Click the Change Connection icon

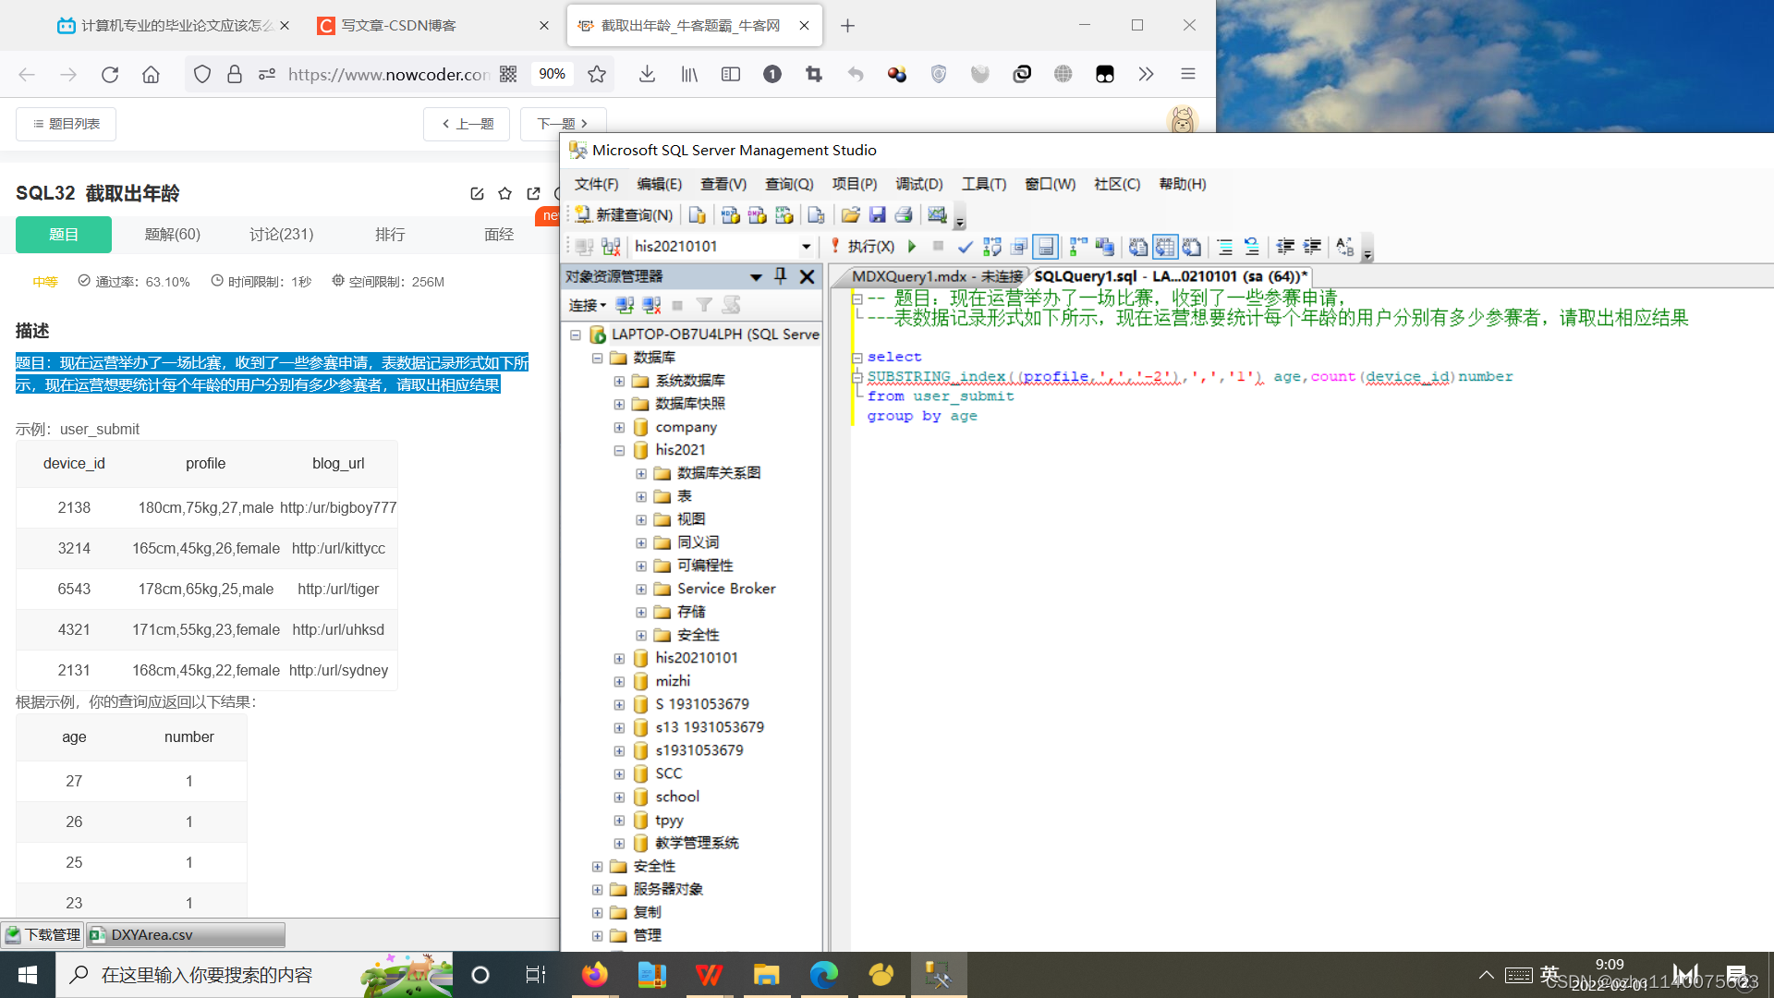(611, 247)
